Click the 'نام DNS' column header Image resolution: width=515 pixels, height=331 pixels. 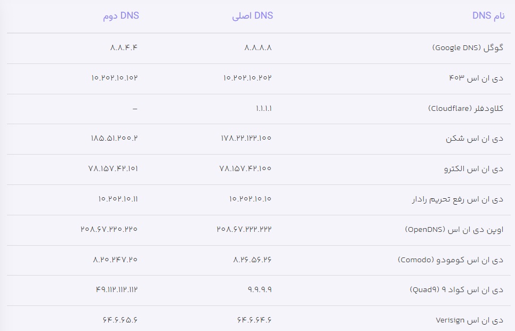(x=488, y=16)
